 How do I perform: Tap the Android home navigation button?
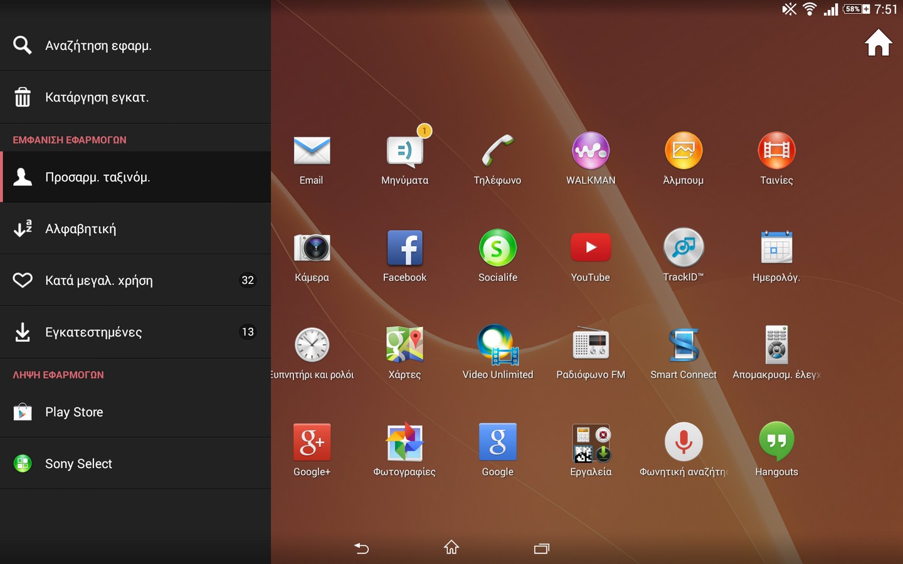click(x=451, y=548)
